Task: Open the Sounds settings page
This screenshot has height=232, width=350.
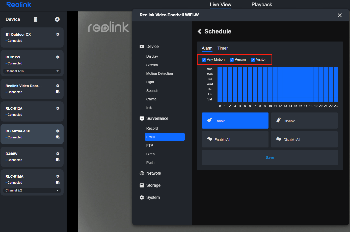Action: pyautogui.click(x=152, y=91)
